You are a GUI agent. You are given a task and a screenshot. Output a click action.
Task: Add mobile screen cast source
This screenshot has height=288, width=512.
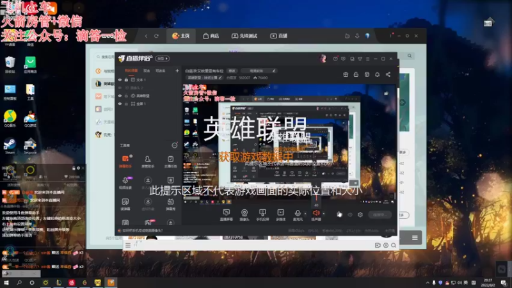[262, 214]
